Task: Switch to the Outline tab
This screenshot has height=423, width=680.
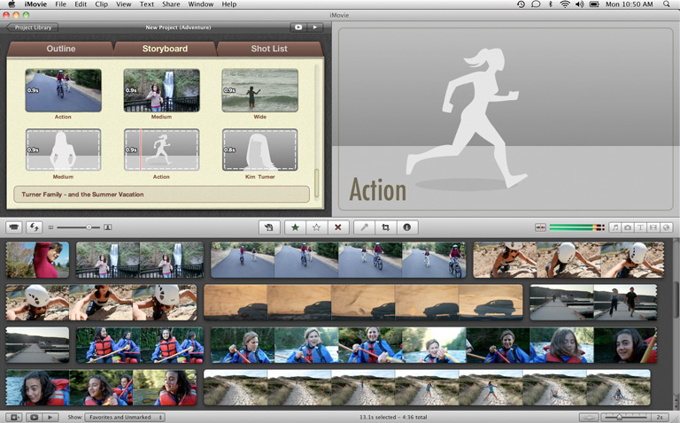Action: point(61,49)
